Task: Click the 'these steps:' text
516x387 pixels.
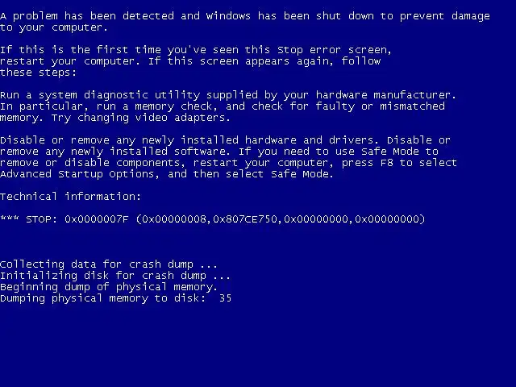Action: [x=38, y=73]
